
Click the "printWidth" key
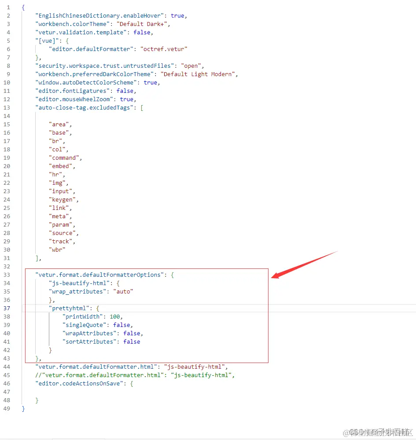point(82,317)
